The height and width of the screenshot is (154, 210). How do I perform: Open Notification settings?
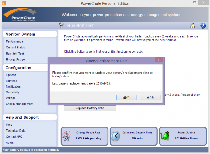pos(13,87)
